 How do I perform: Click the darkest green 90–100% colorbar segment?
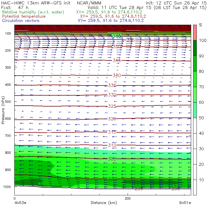coord(195,48)
